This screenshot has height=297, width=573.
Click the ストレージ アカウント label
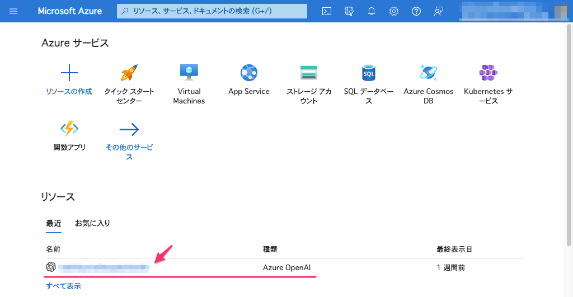click(309, 96)
